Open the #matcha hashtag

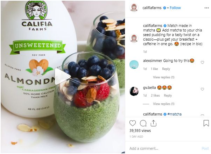(x=174, y=114)
